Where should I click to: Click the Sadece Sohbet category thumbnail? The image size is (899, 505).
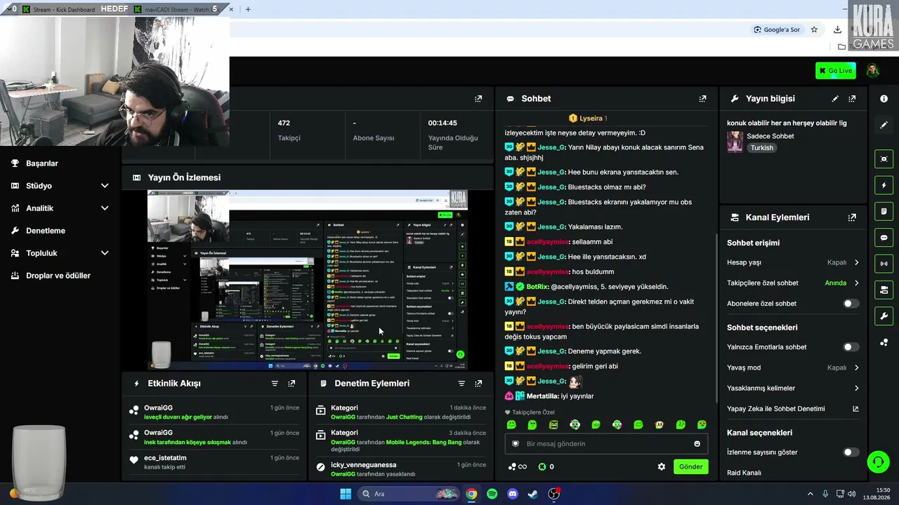pos(735,142)
